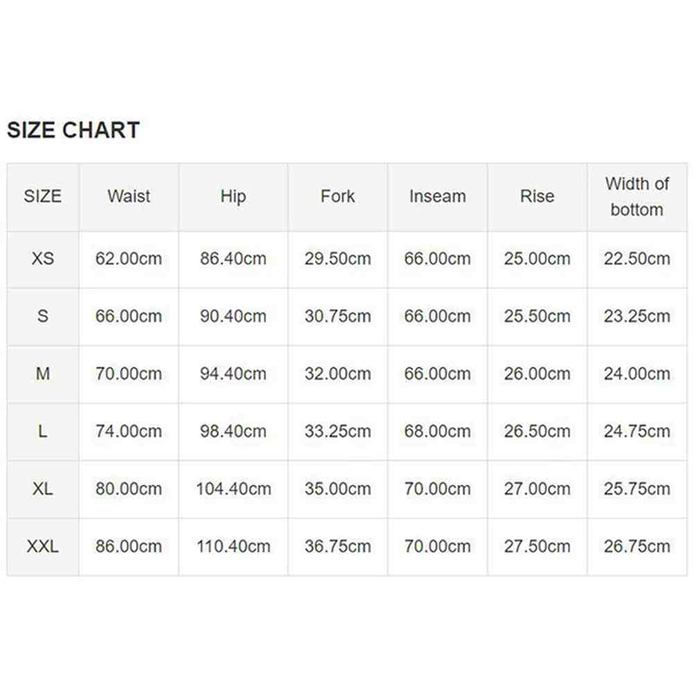
Task: Select the Waist column header
Action: [129, 196]
